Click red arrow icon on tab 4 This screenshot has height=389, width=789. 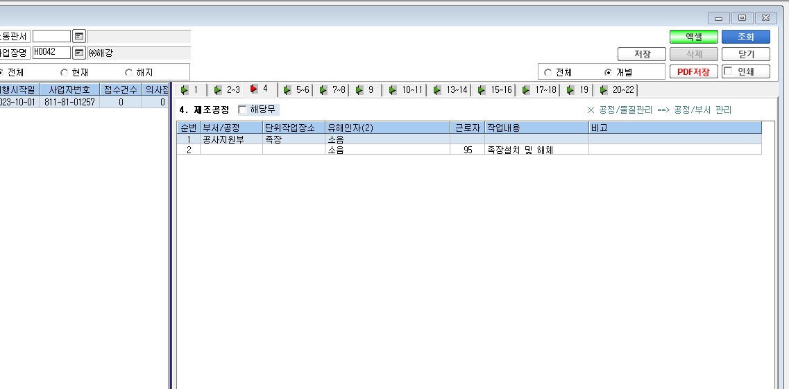pos(254,89)
